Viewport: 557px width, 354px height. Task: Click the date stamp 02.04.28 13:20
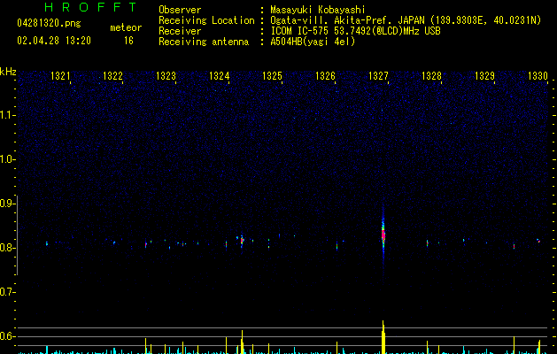pyautogui.click(x=54, y=41)
